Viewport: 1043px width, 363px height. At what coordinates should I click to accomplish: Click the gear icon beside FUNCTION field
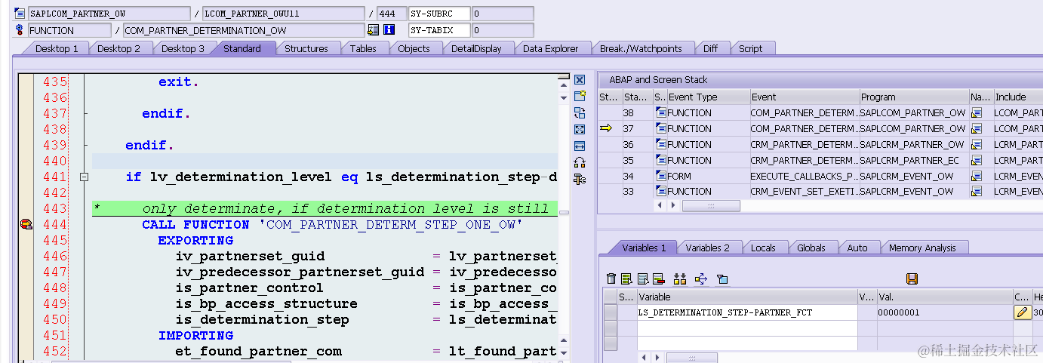[x=20, y=30]
